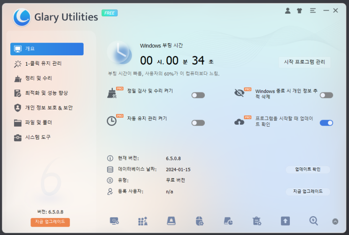Click 무료 버전 type value
The height and width of the screenshot is (235, 349).
click(175, 180)
